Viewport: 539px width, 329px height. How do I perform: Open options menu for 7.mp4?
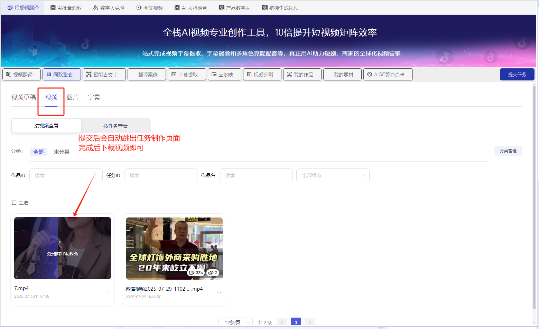(x=108, y=292)
